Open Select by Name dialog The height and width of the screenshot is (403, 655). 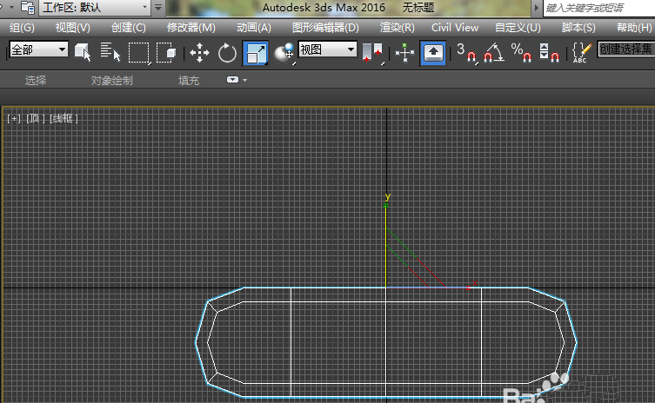(110, 52)
